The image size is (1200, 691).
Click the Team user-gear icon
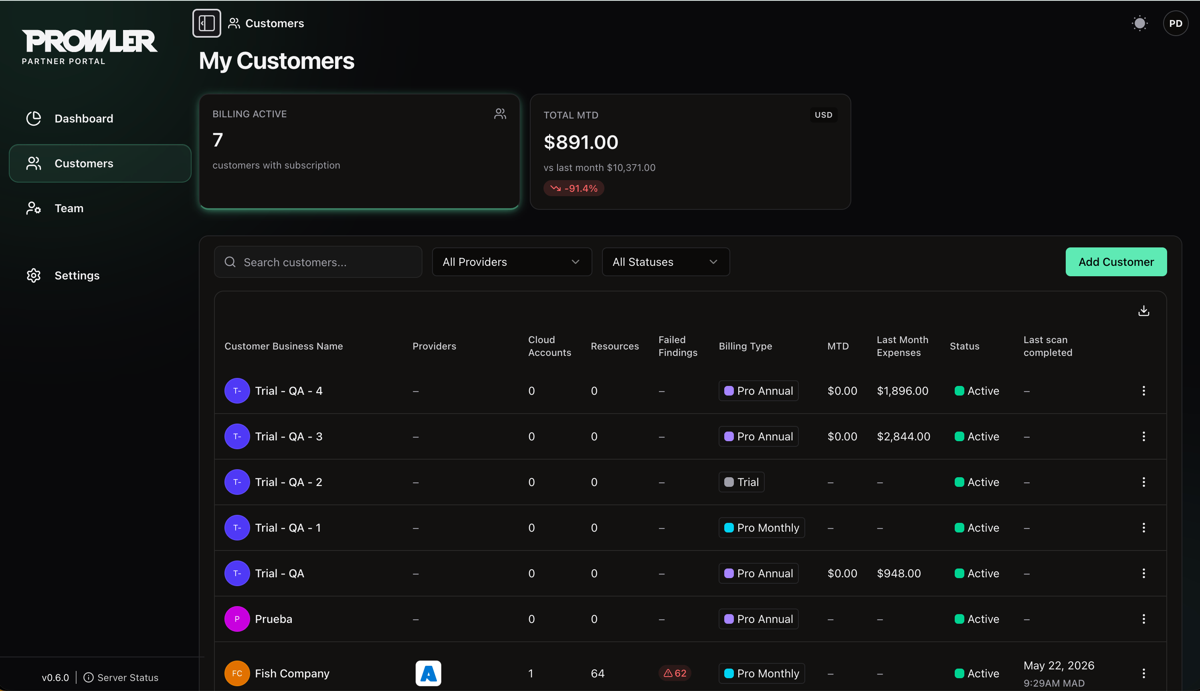[33, 208]
